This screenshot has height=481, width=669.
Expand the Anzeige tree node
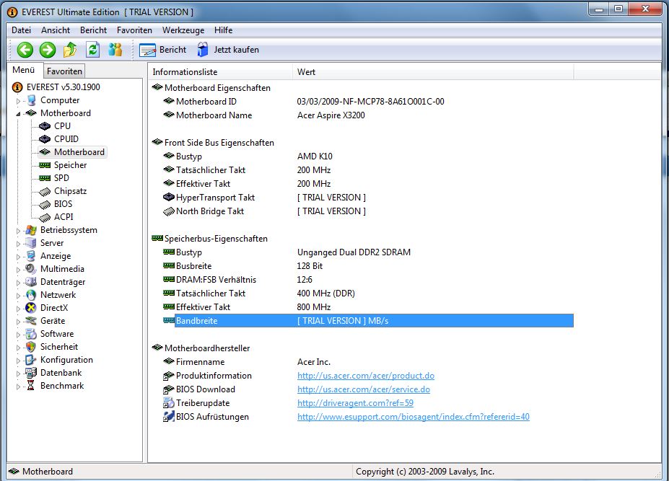[18, 257]
